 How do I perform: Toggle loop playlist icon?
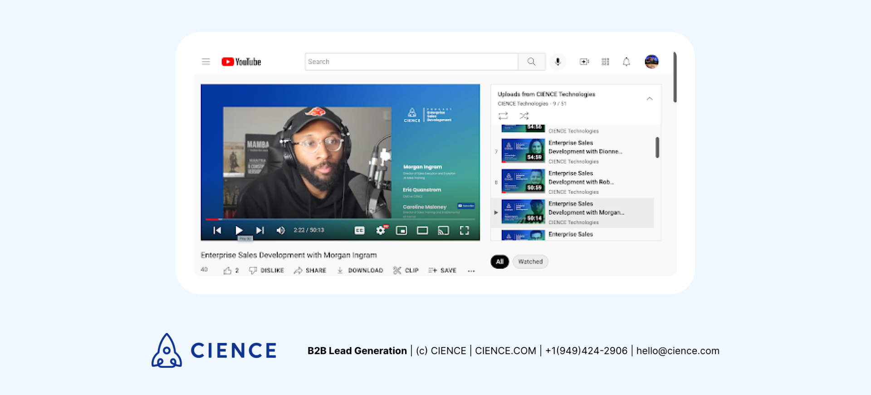[503, 116]
